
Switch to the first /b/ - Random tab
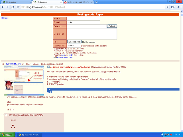(16, 2)
